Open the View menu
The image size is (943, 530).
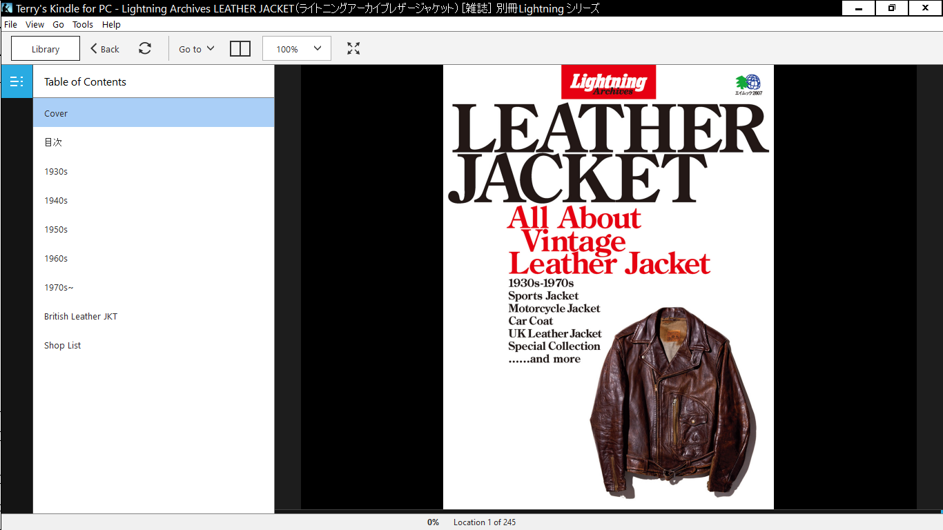point(35,24)
